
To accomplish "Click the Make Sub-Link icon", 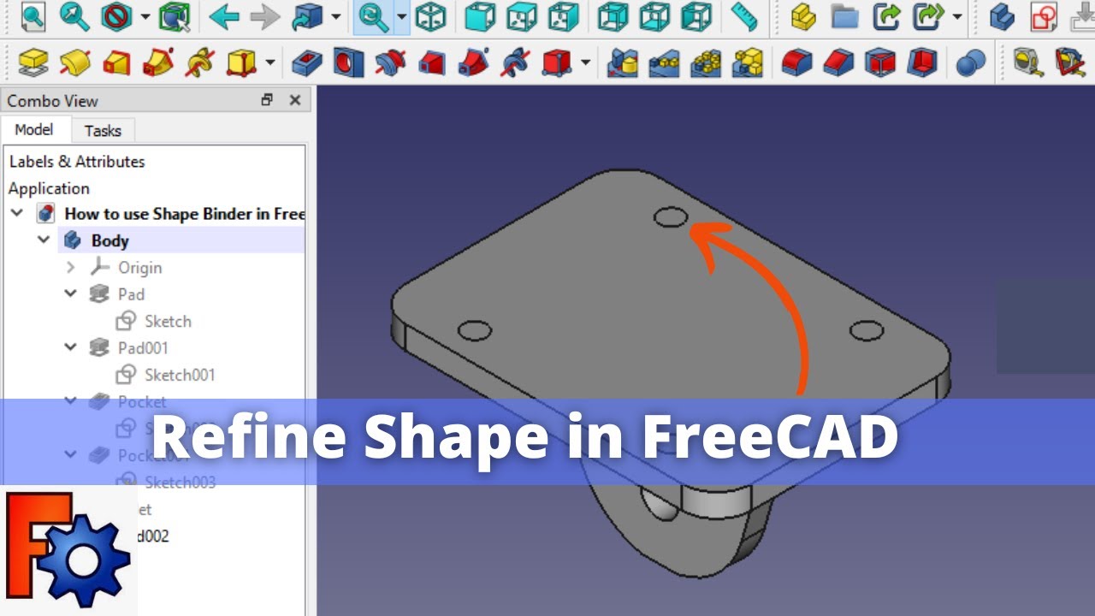I will point(927,16).
